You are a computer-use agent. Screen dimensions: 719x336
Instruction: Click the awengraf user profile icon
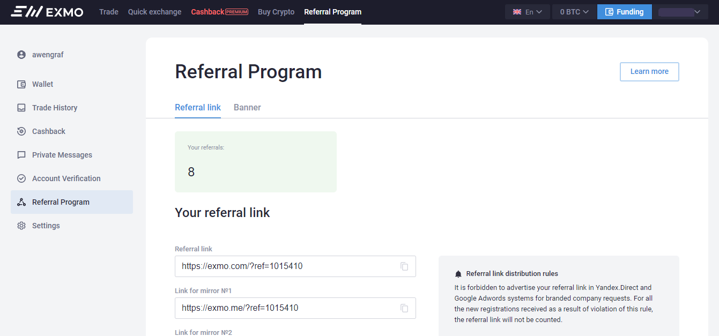click(x=21, y=55)
